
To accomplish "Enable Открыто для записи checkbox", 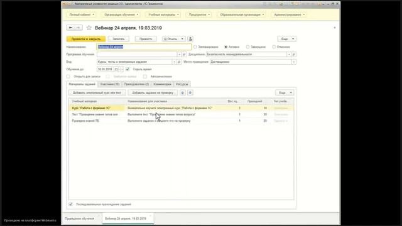I will click(x=68, y=77).
